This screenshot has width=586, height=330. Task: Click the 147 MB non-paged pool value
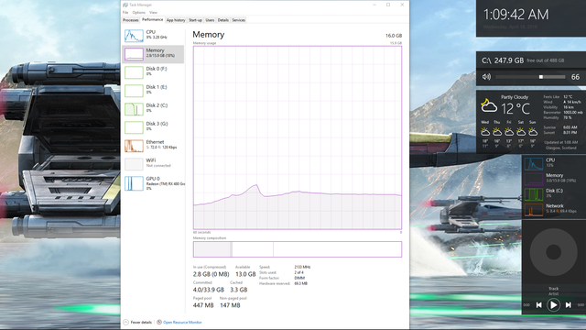(230, 305)
